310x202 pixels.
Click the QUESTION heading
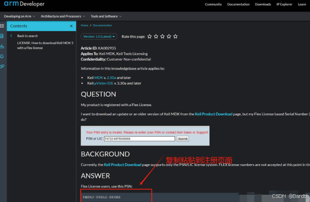point(98,94)
